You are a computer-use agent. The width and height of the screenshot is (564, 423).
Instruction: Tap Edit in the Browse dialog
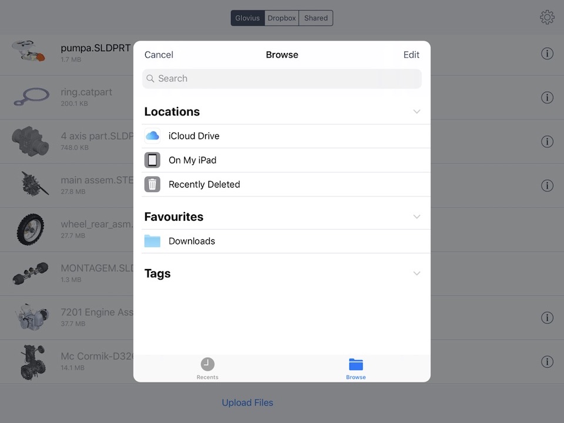[x=411, y=55]
